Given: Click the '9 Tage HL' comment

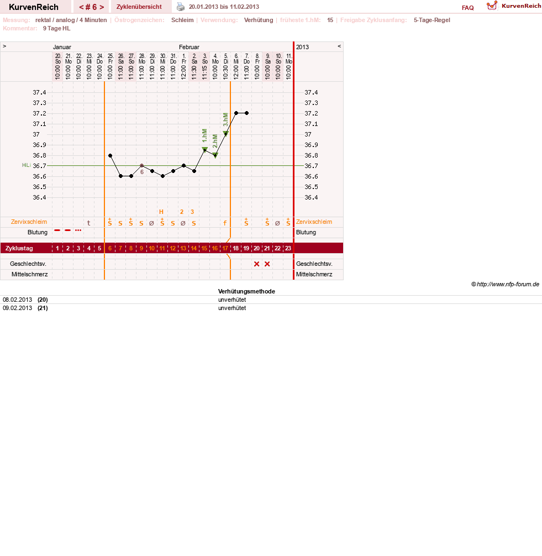Looking at the screenshot, I should point(57,28).
